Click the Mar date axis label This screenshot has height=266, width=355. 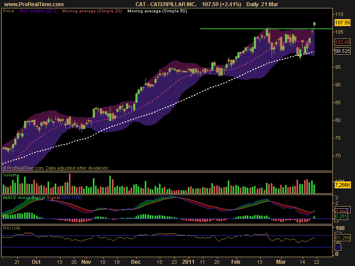(x=281, y=262)
